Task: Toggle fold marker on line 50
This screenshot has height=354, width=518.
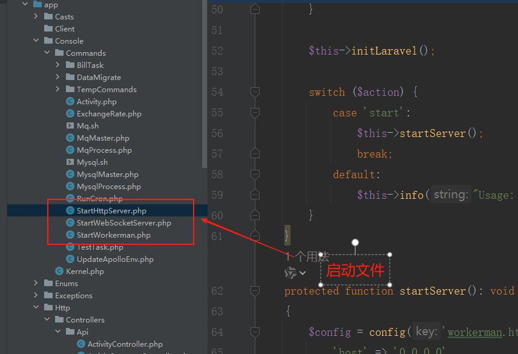Action: click(x=255, y=9)
